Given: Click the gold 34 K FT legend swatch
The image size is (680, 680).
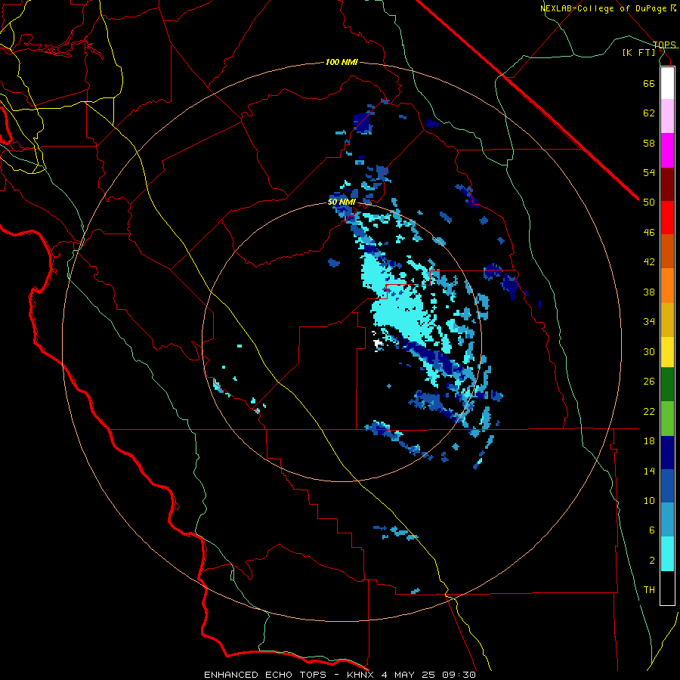Looking at the screenshot, I should click(667, 320).
